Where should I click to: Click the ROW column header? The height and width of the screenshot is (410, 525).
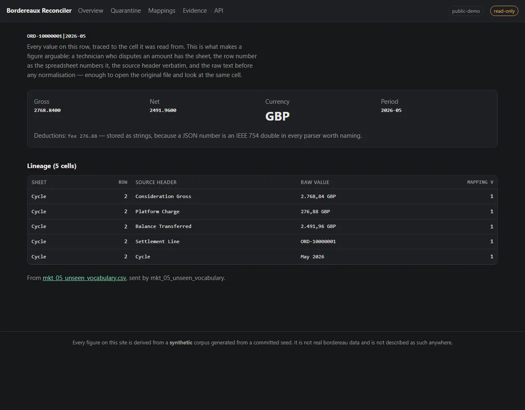(123, 182)
